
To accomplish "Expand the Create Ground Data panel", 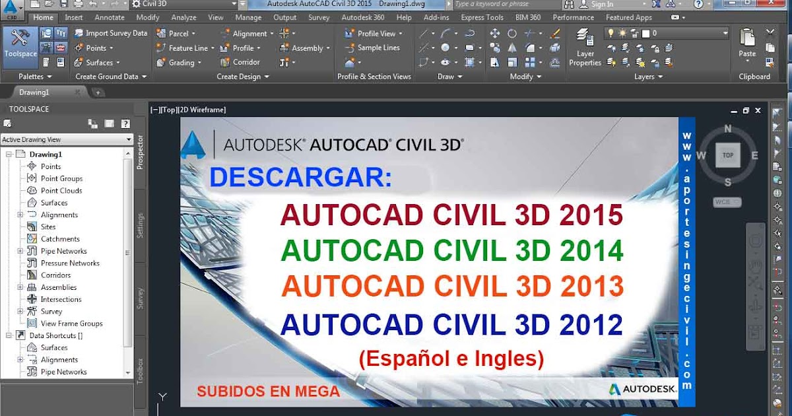I will click(x=111, y=77).
